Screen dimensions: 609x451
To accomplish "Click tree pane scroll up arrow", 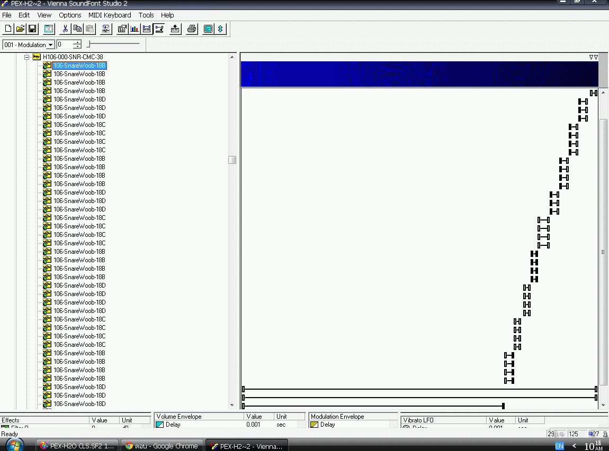I will click(x=232, y=57).
